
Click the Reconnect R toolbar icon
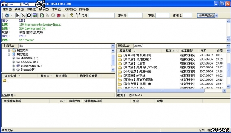(x=64, y=15)
